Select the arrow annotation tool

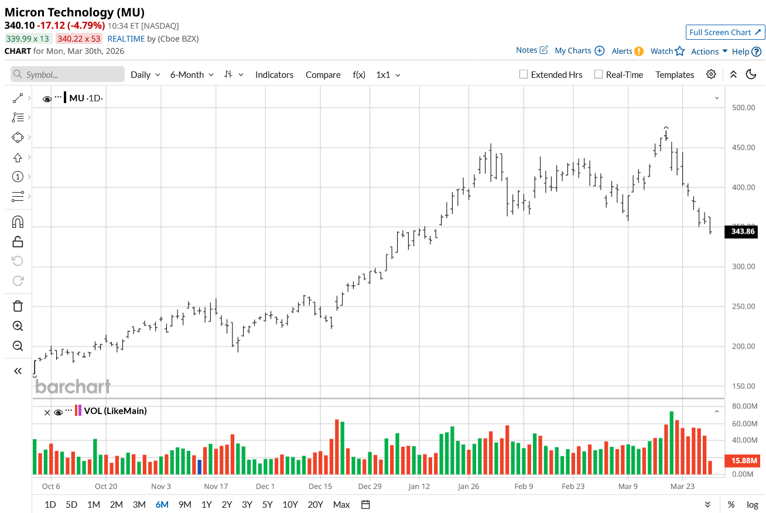click(x=18, y=157)
